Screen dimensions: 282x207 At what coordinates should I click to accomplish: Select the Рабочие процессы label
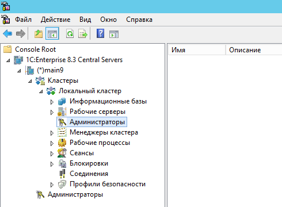(x=100, y=143)
